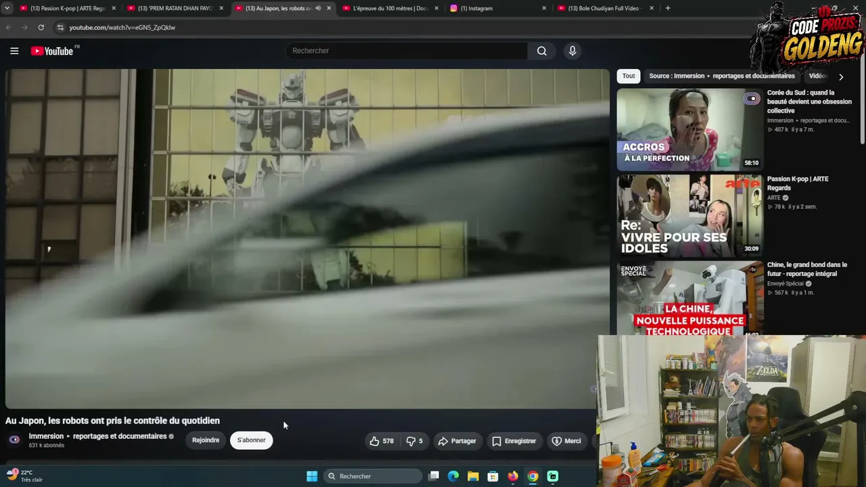Image resolution: width=866 pixels, height=487 pixels.
Task: Open the 'Accros à la perfection' video thumbnail
Action: (689, 130)
